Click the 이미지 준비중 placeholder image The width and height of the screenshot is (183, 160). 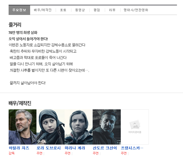(135, 127)
